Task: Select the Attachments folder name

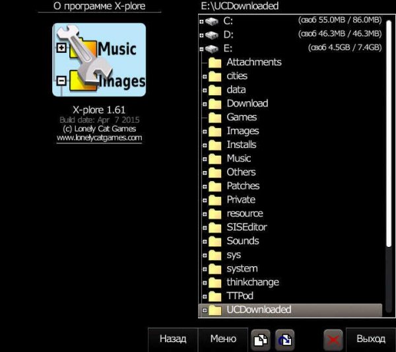Action: 254,62
